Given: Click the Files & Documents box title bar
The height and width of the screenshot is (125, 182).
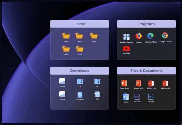Looking at the screenshot, I should (146, 71).
